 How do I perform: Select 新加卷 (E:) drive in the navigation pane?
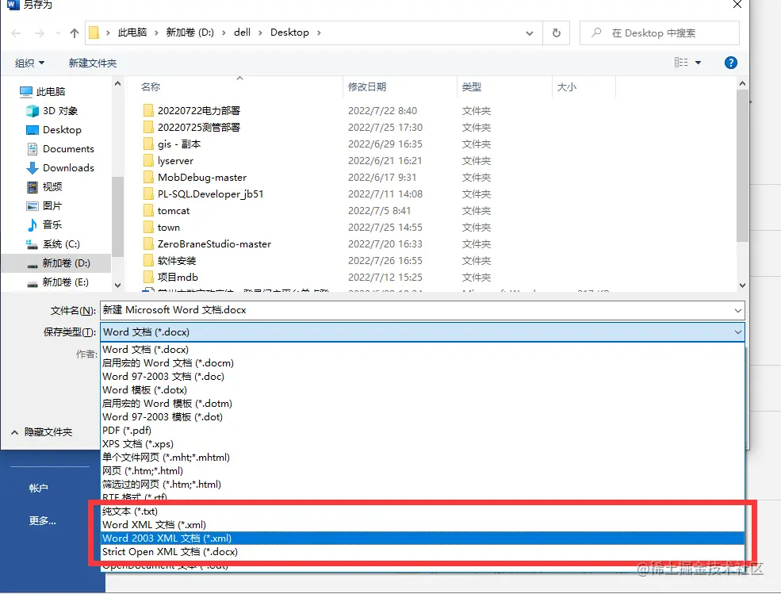pos(57,282)
